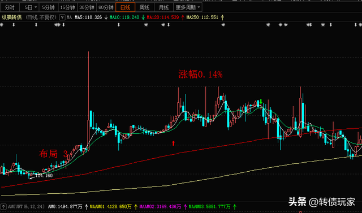Select the 周线 weekly chart tab
The height and width of the screenshot is (213, 362).
tap(145, 7)
